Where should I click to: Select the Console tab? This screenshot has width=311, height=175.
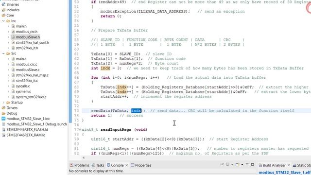click(x=115, y=165)
